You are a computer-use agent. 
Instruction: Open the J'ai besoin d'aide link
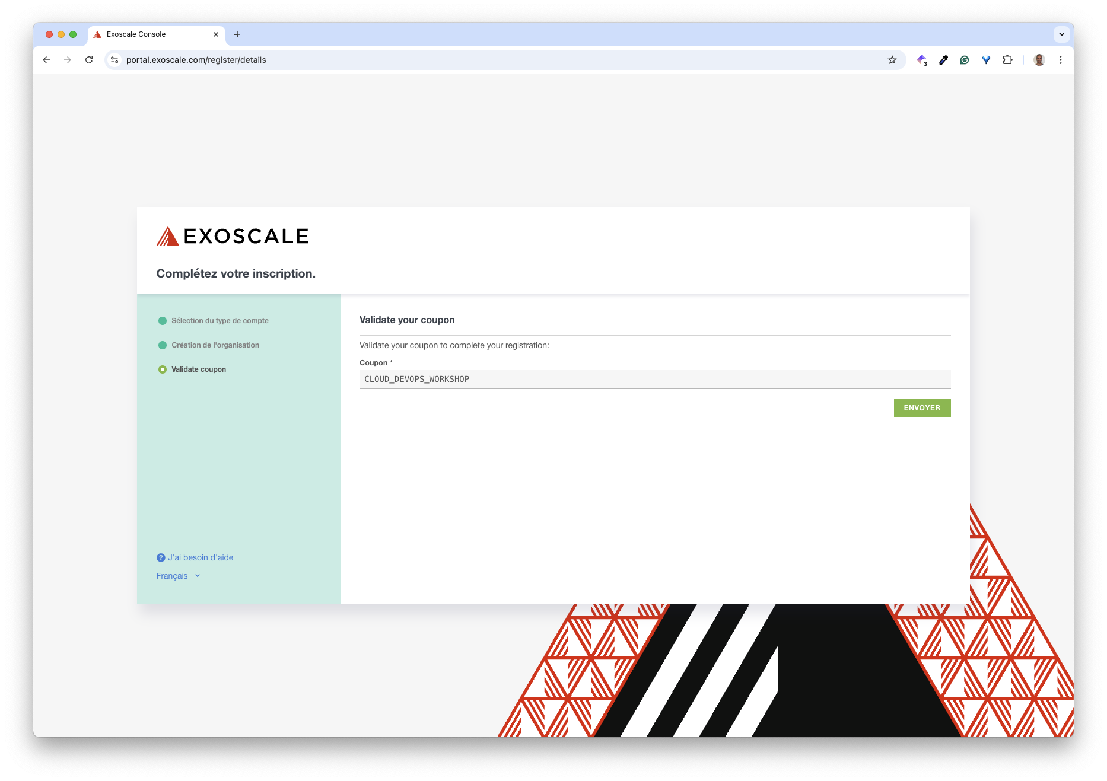pyautogui.click(x=200, y=557)
